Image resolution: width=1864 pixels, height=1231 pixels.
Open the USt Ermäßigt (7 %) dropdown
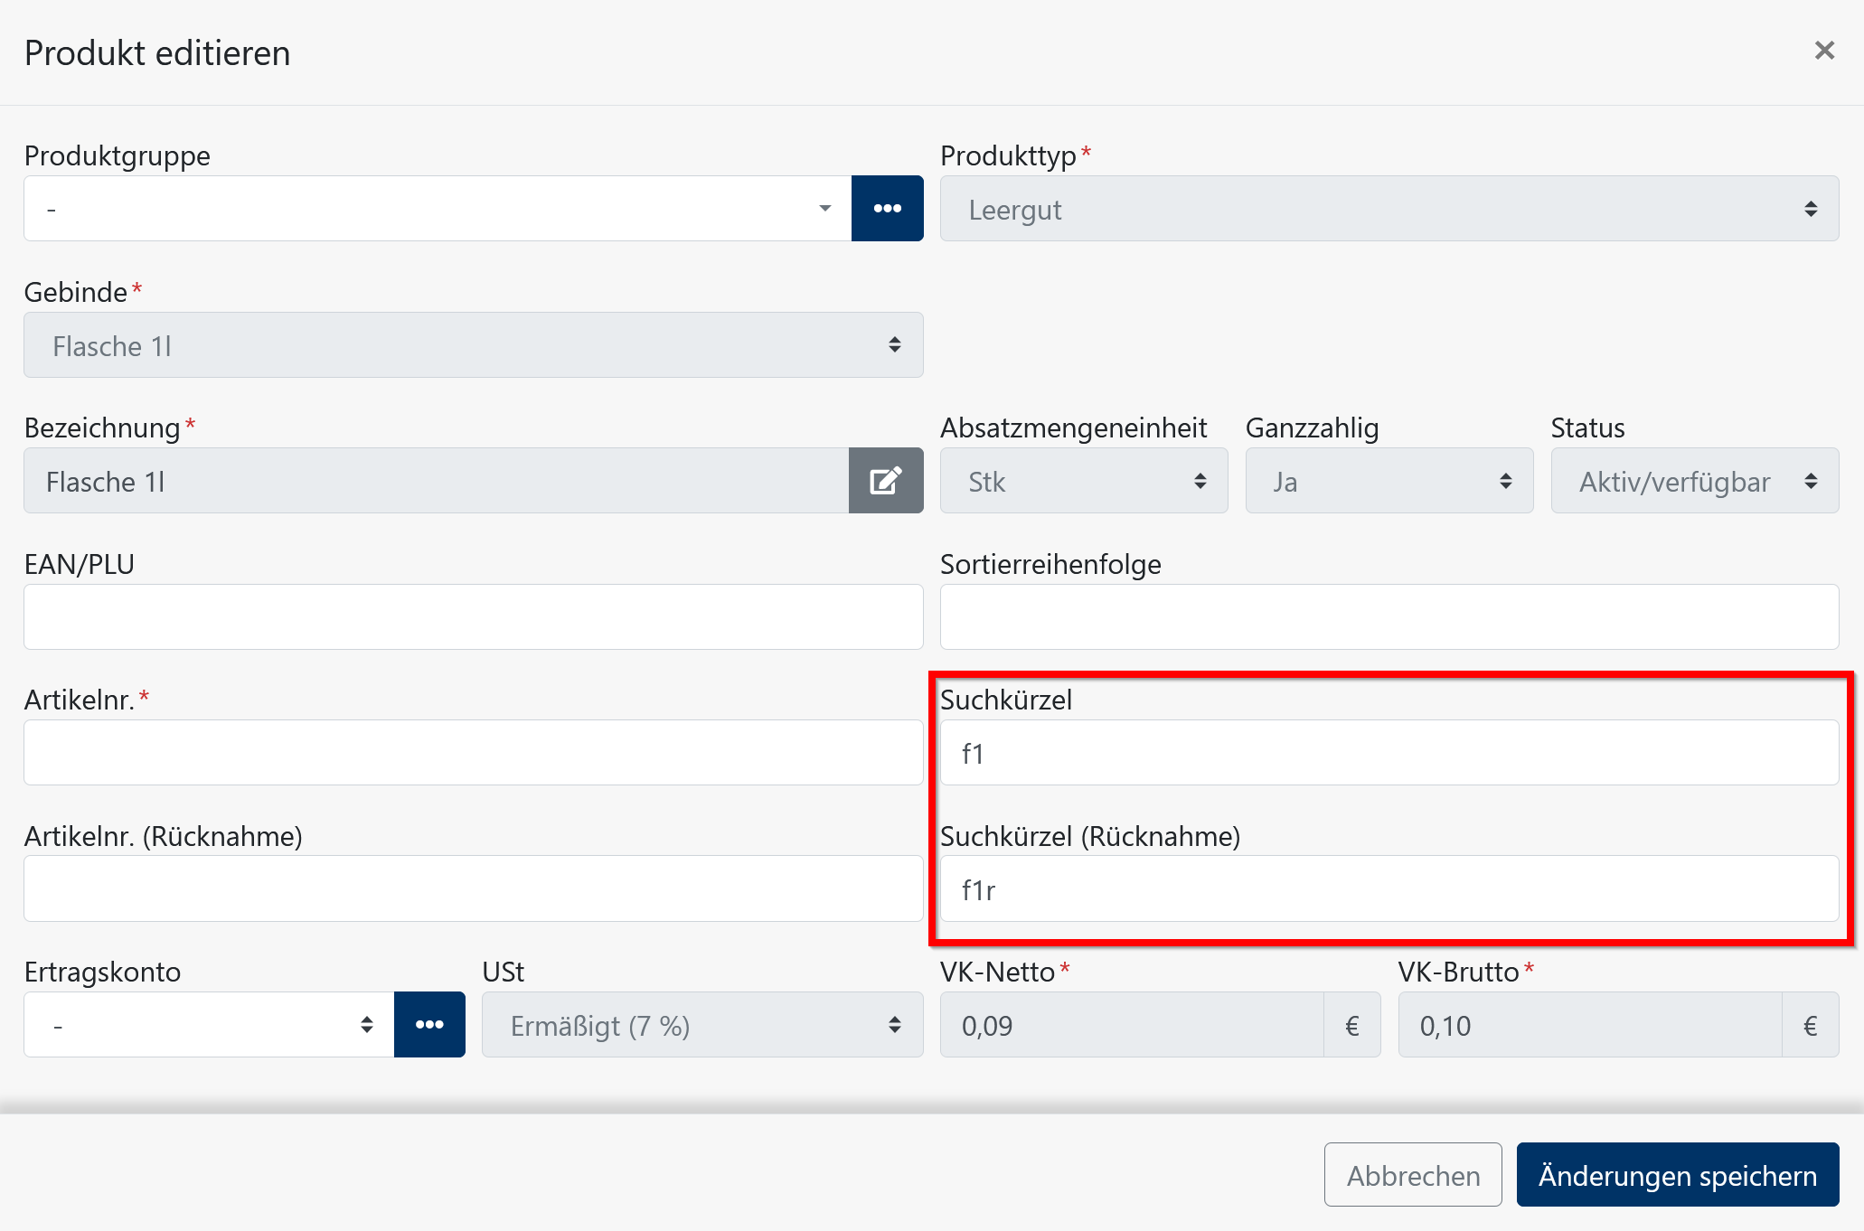(702, 1024)
